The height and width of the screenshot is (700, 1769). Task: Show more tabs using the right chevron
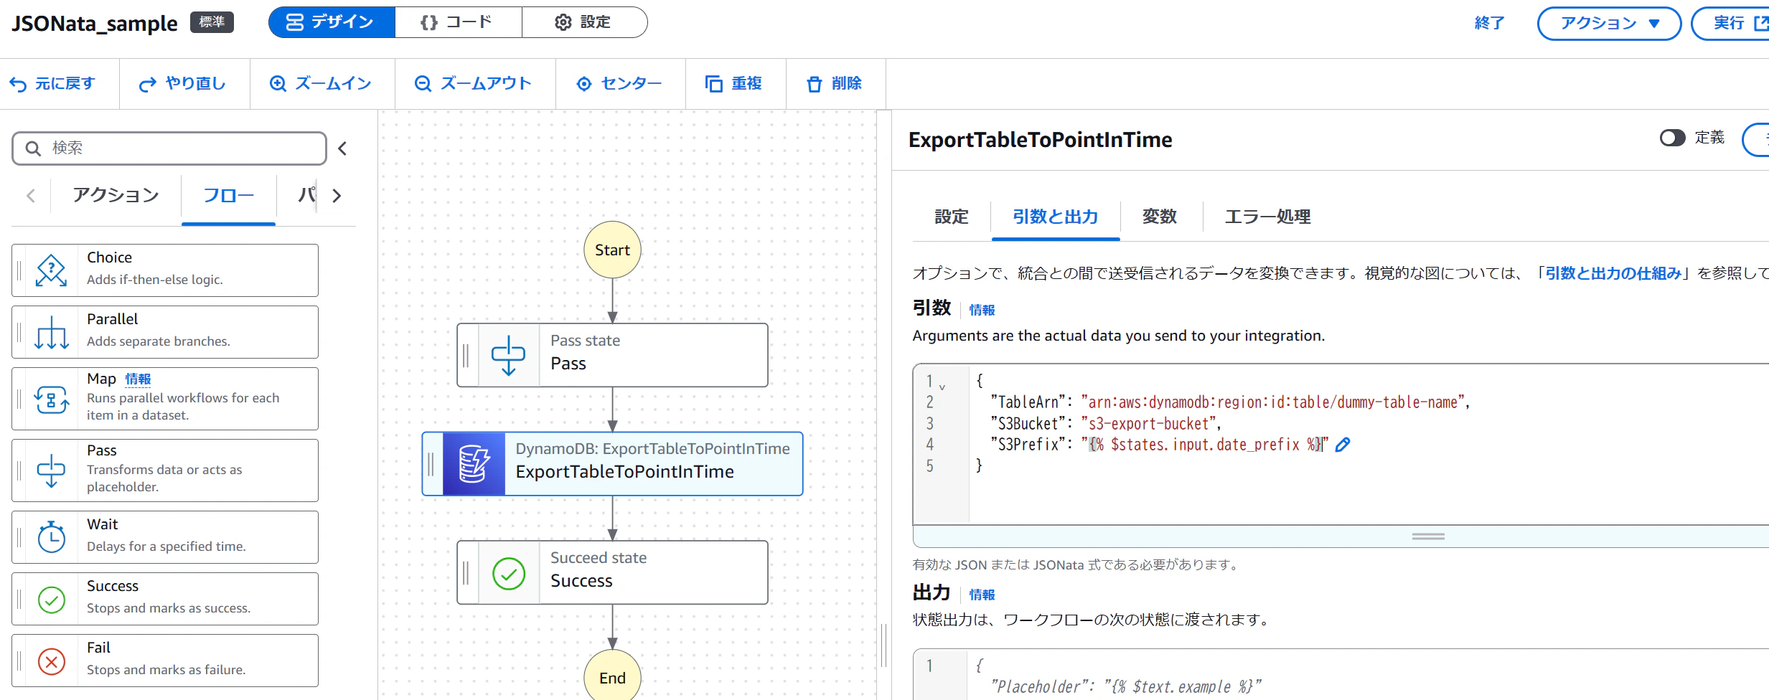pos(337,196)
